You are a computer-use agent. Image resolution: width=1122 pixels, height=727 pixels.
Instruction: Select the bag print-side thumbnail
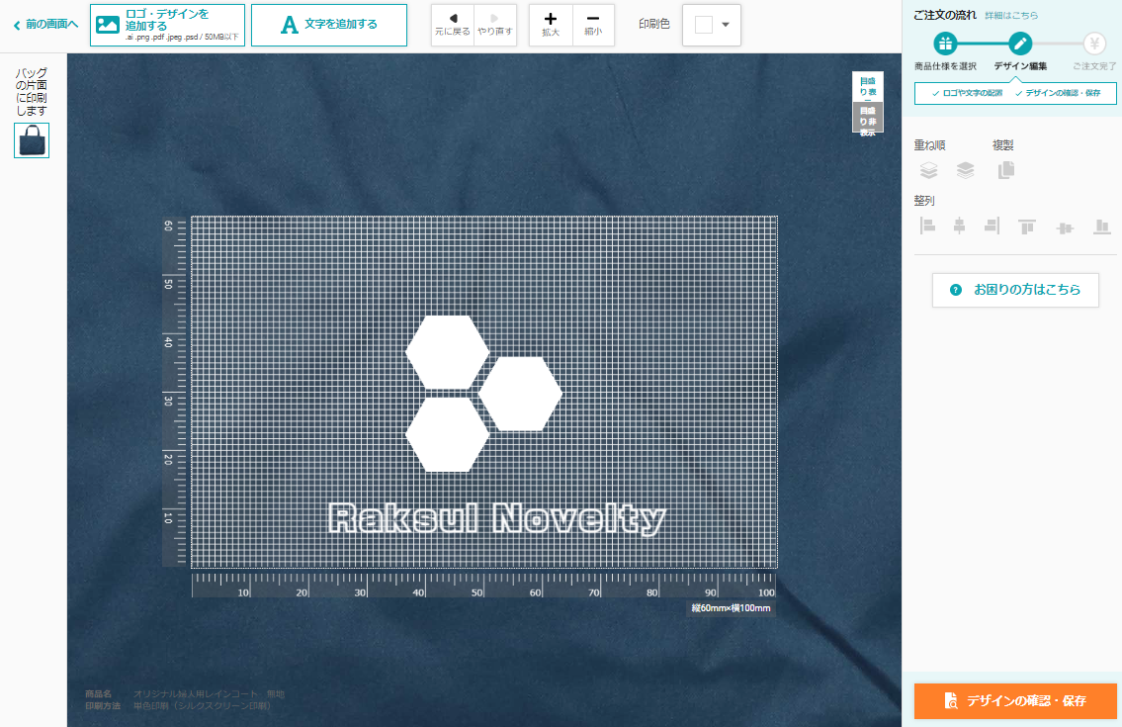click(x=32, y=140)
